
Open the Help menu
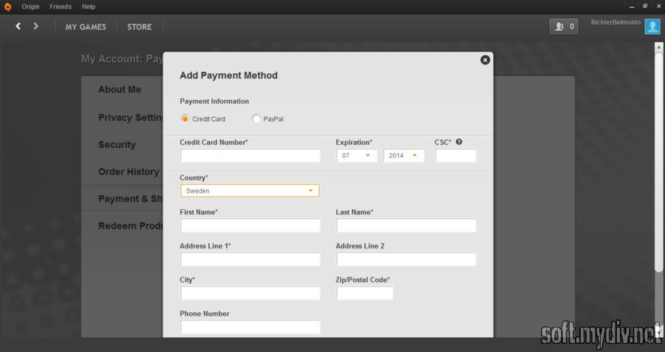tap(89, 7)
